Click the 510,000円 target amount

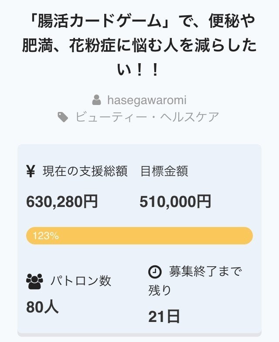pyautogui.click(x=175, y=202)
